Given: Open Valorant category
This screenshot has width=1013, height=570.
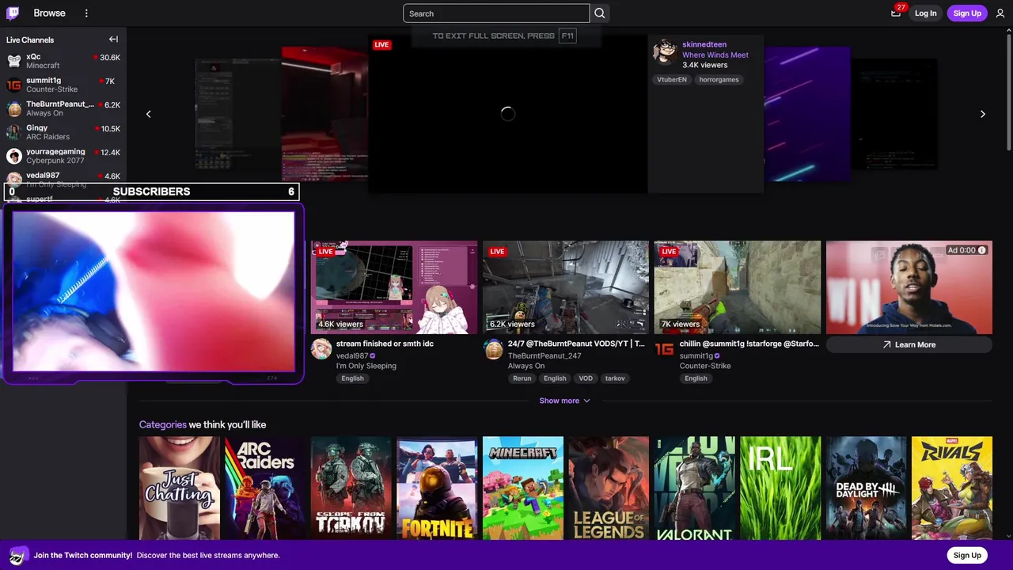Looking at the screenshot, I should pyautogui.click(x=695, y=488).
